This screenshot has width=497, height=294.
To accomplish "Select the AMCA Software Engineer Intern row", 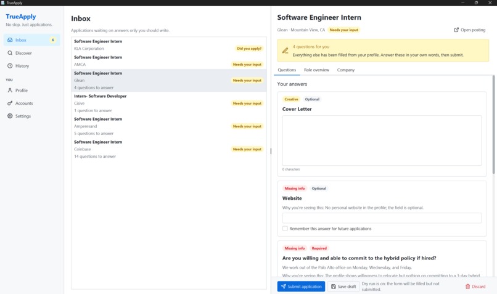I will coord(168,61).
